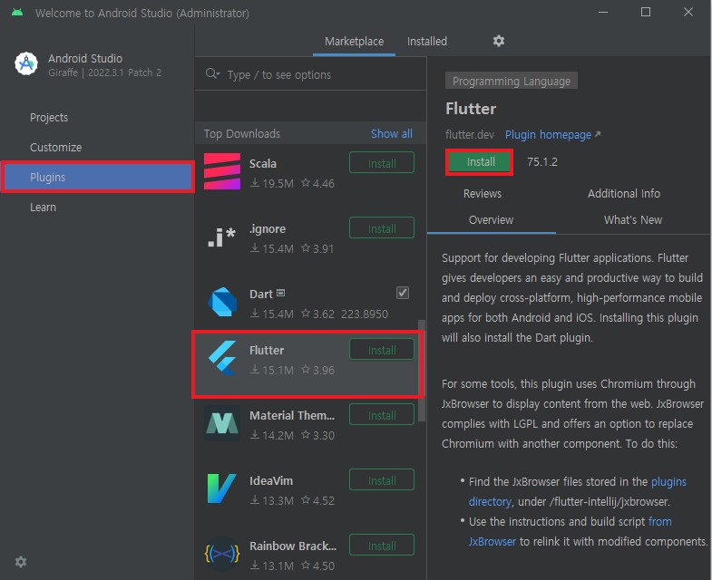Click the green Install button in Flutter details
712x580 pixels.
480,162
